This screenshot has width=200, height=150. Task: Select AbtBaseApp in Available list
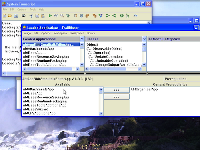pyautogui.click(x=61, y=93)
